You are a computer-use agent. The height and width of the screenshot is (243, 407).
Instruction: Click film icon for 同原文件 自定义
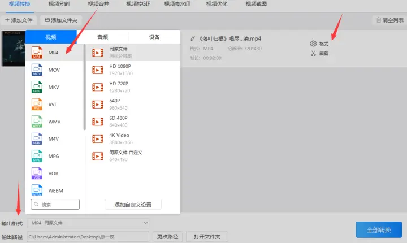[x=98, y=156]
